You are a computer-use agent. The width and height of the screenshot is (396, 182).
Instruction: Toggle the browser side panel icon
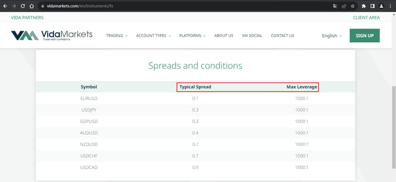[373, 6]
